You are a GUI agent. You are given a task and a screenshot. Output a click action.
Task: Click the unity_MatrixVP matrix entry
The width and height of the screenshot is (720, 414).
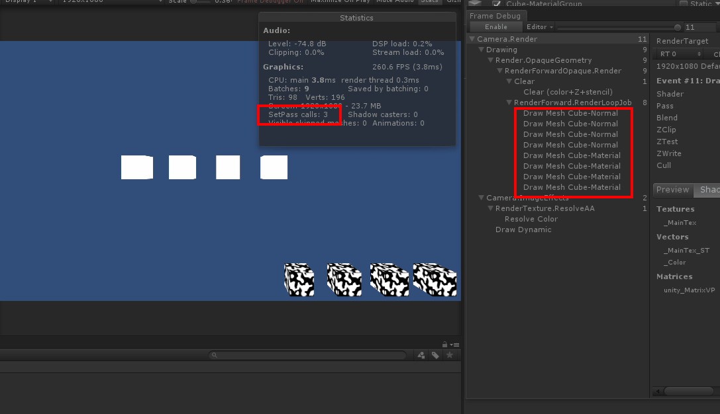click(x=689, y=290)
